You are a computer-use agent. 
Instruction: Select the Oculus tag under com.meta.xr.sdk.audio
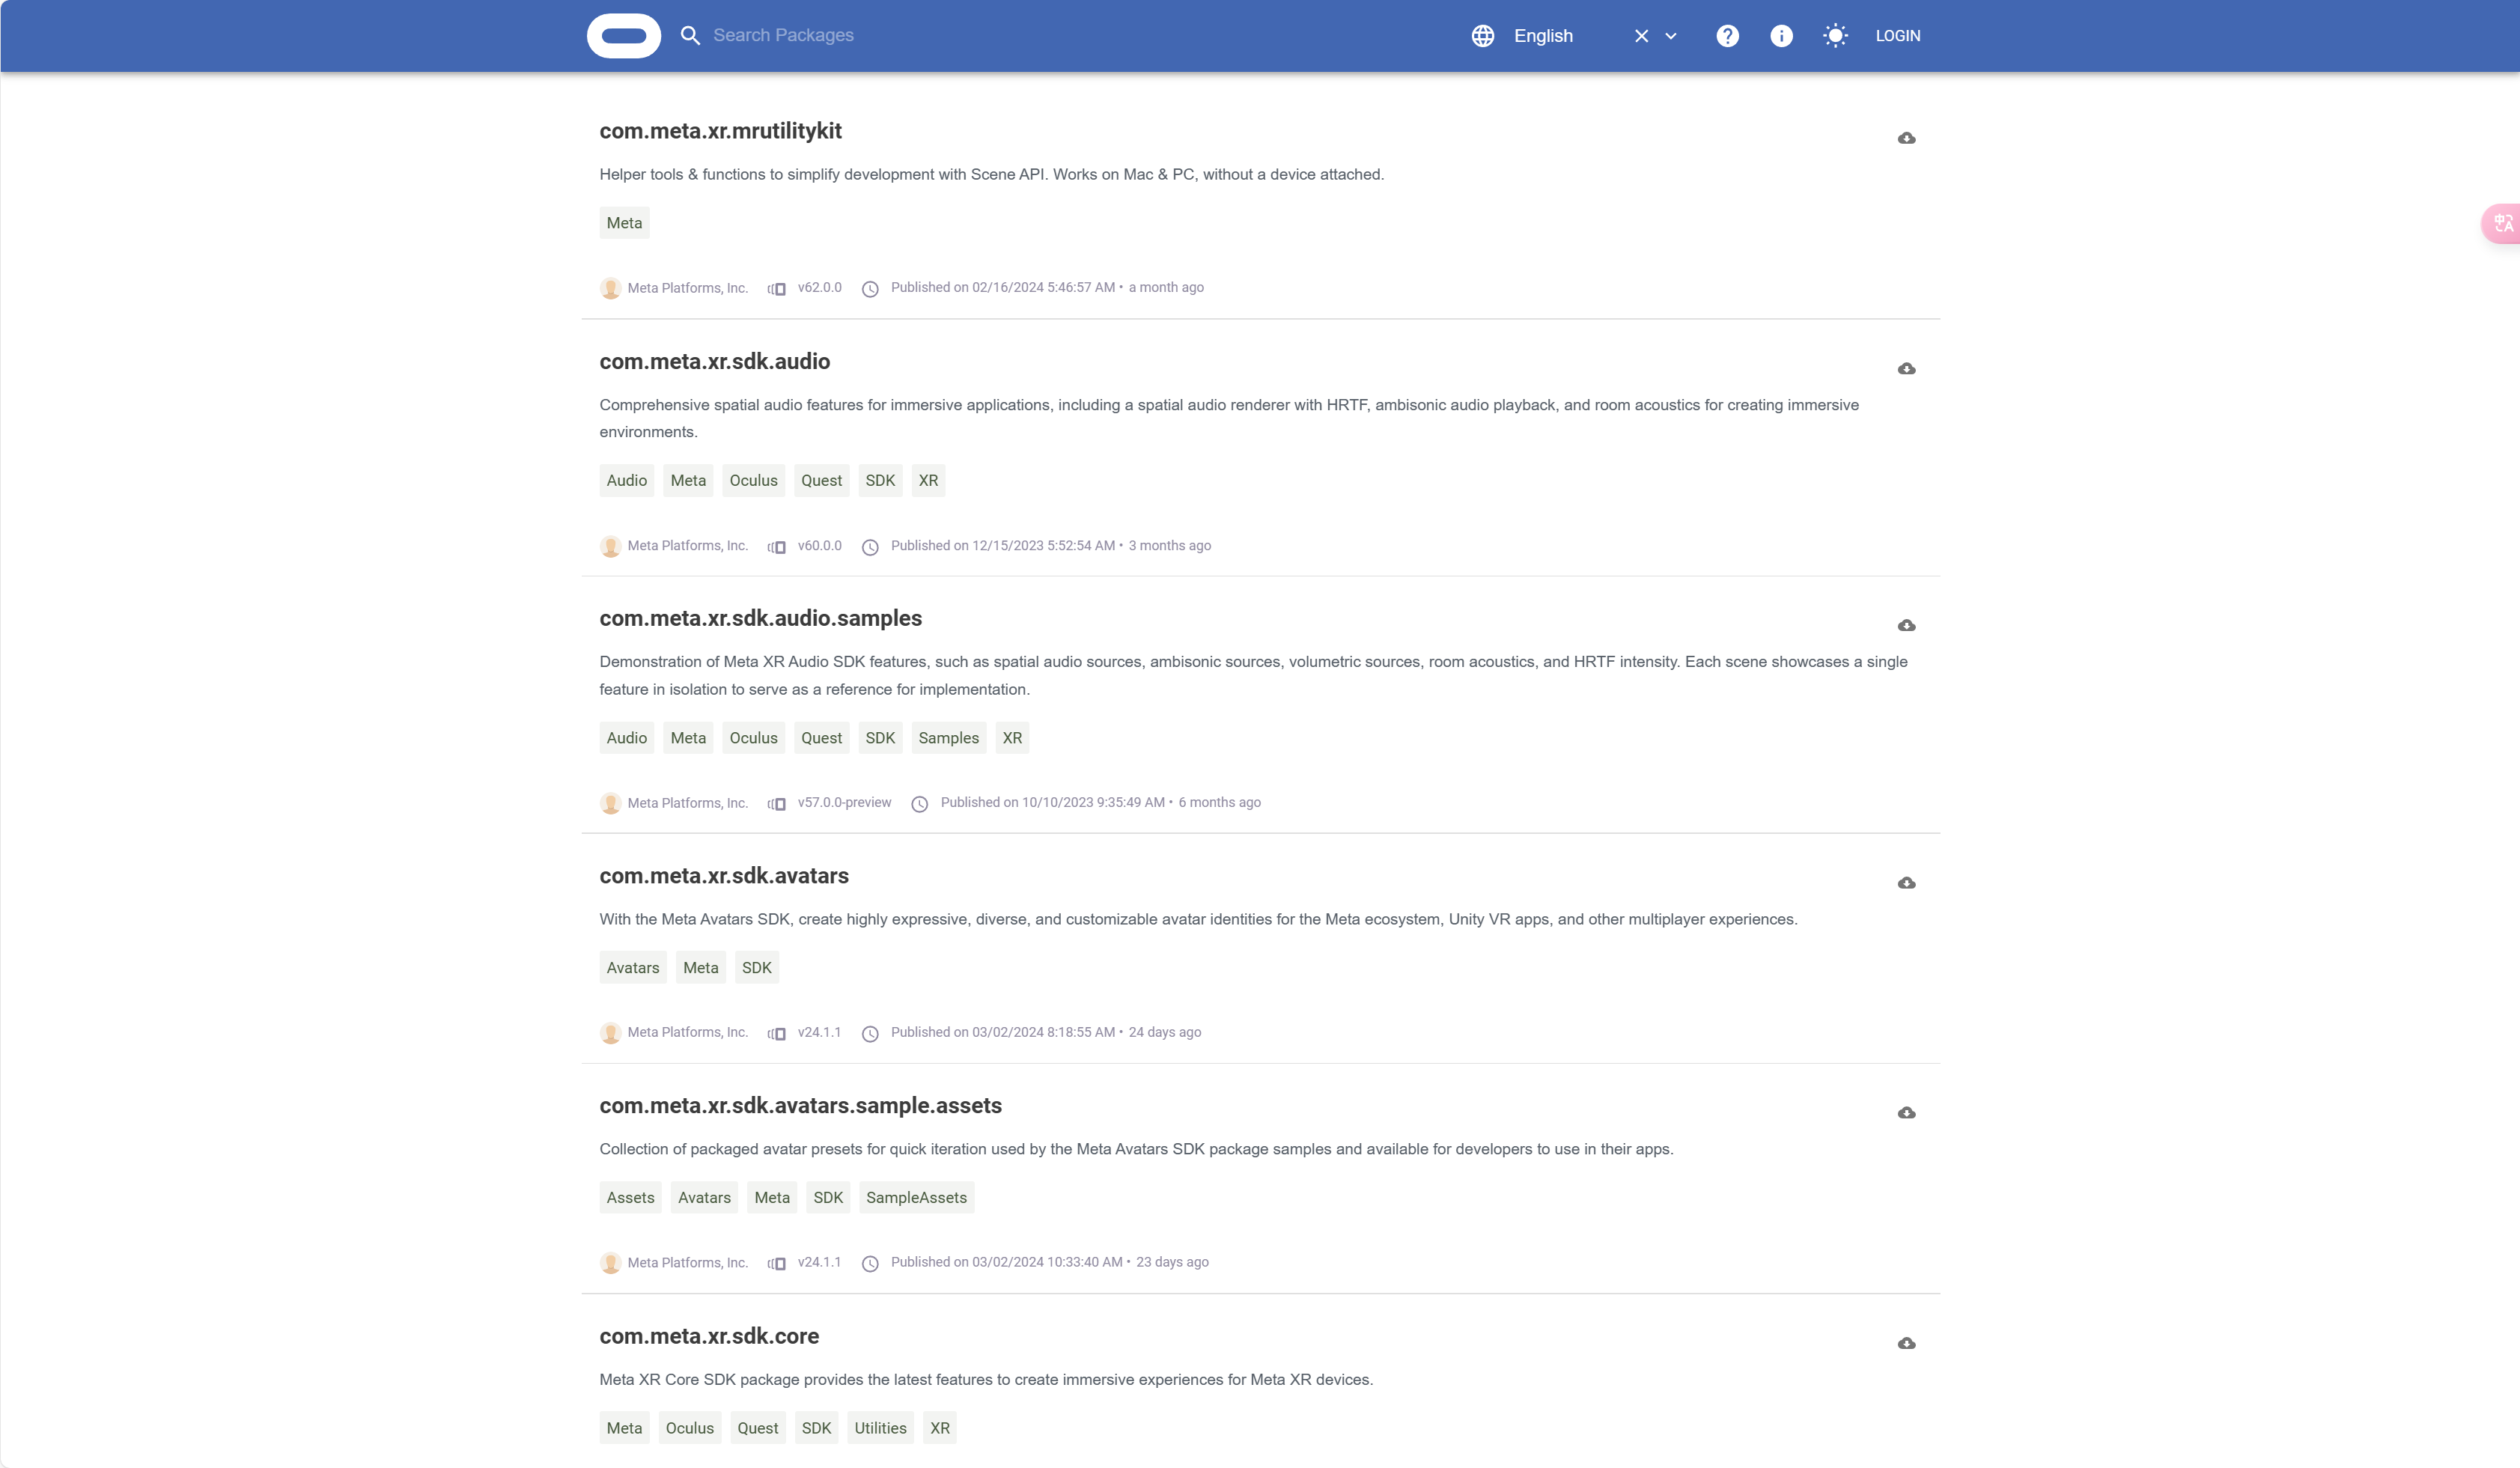click(753, 481)
